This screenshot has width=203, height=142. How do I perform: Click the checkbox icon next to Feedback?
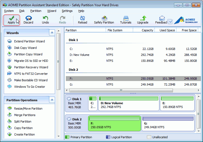[x=170, y=22]
